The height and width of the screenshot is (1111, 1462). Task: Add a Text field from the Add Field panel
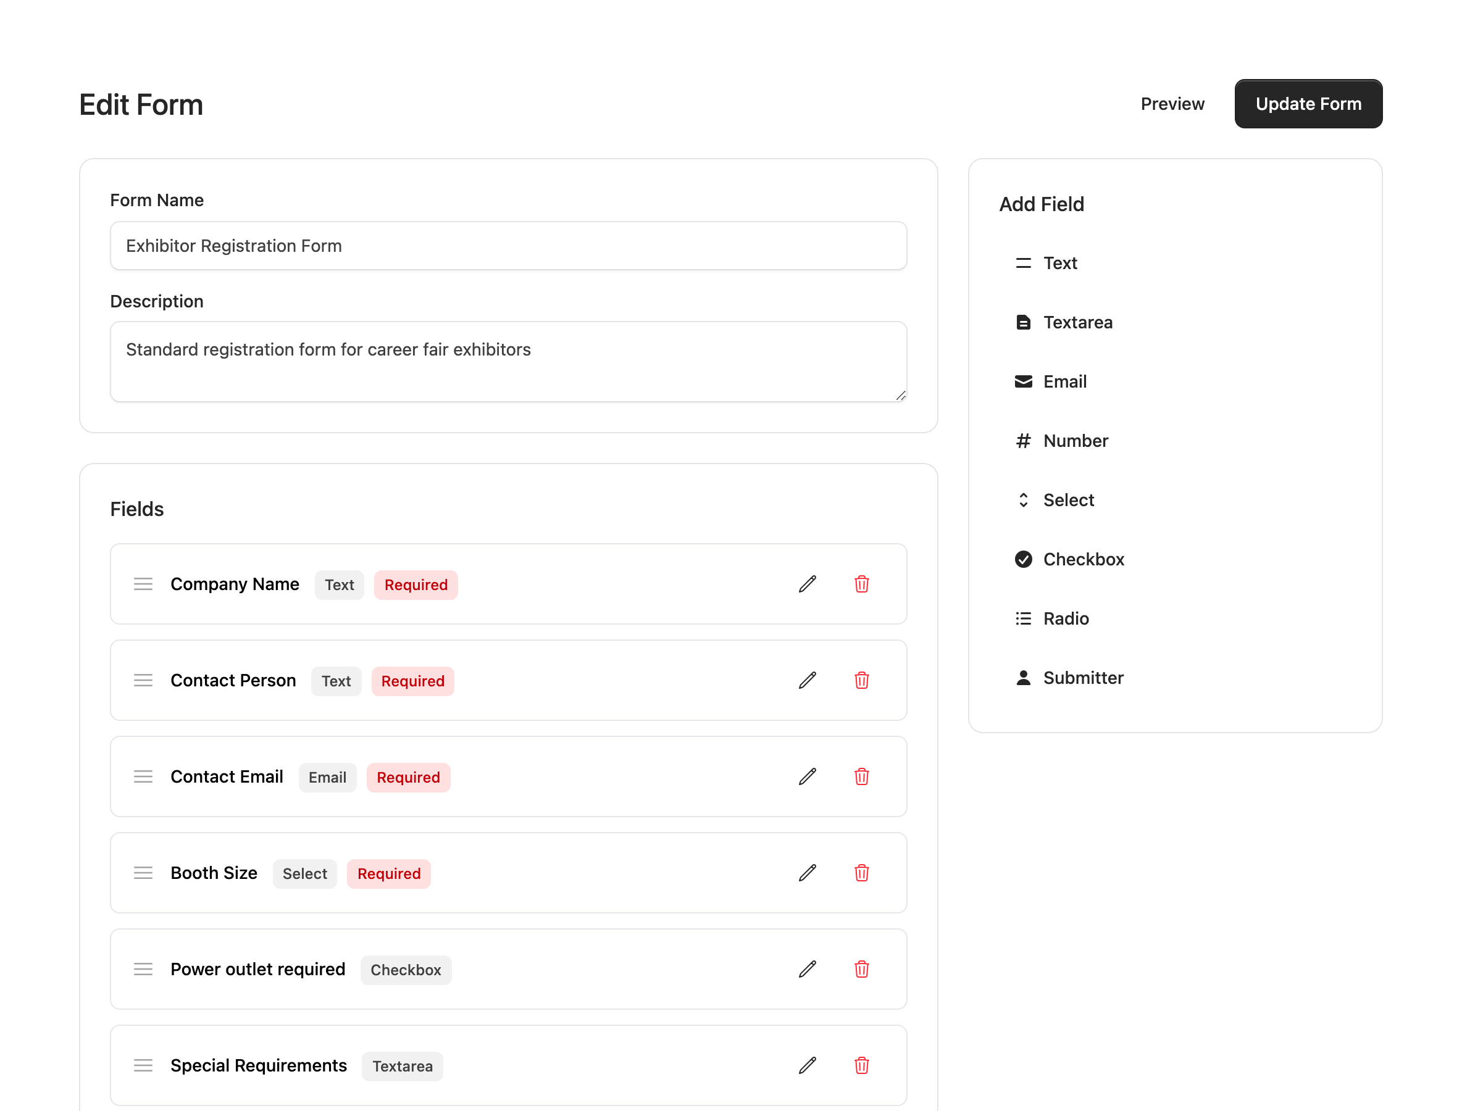tap(1060, 262)
